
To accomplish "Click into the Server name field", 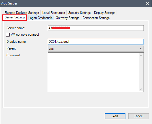I will [96, 28].
